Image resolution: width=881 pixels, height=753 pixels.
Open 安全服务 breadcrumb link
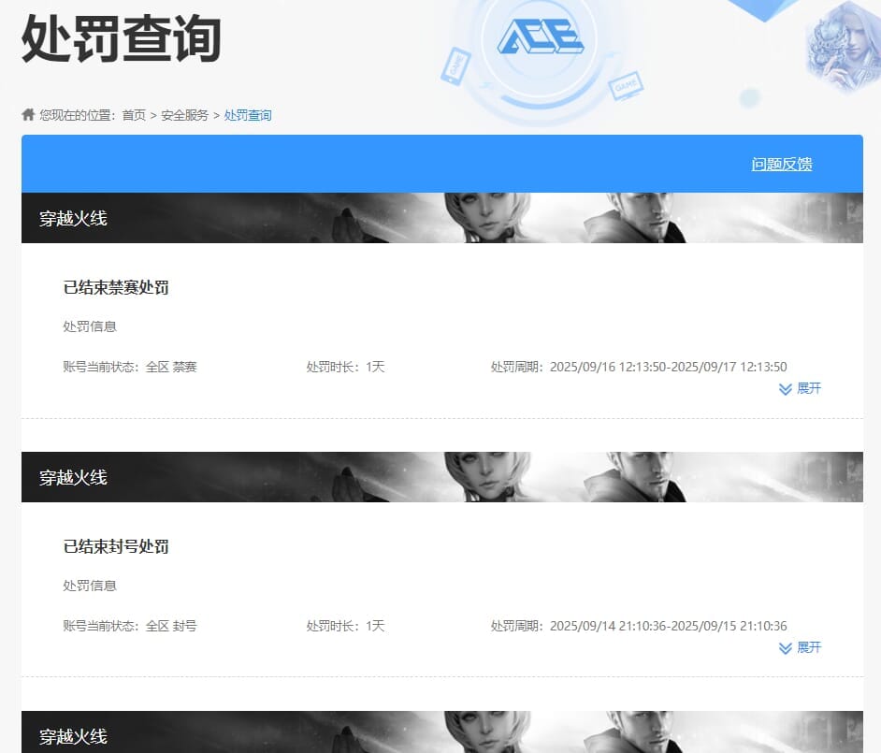(x=184, y=115)
